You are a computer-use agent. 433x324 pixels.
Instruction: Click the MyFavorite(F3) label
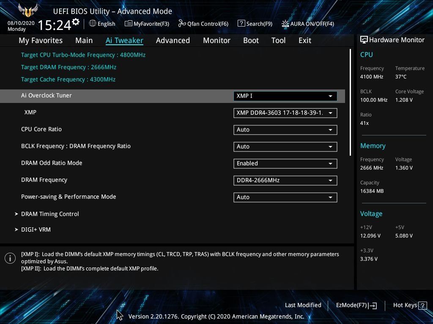pos(151,24)
